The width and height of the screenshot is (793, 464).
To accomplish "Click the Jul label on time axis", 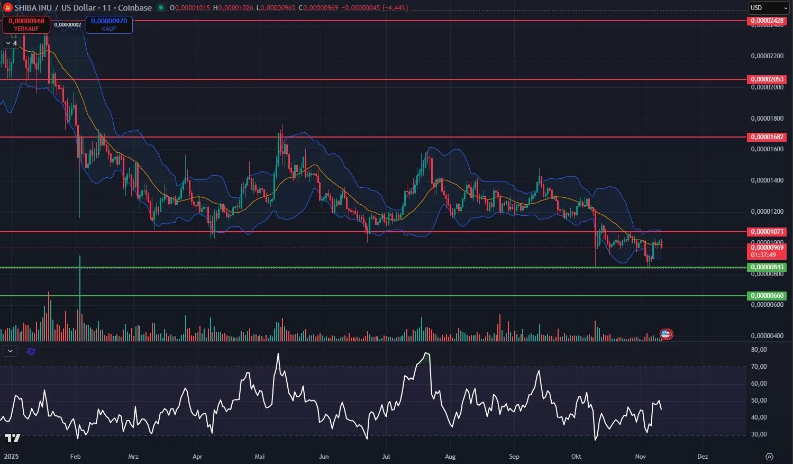I will pyautogui.click(x=386, y=457).
